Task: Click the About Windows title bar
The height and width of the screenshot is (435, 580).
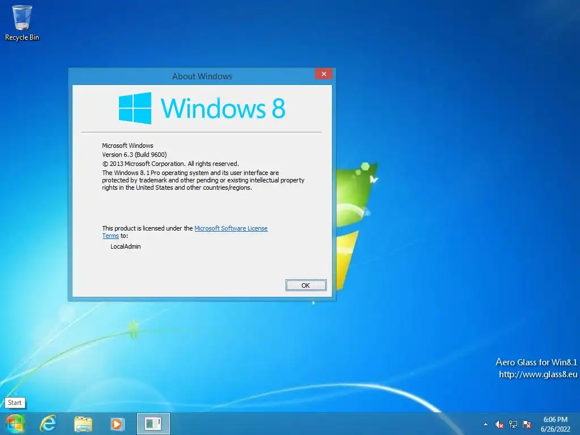Action: [x=202, y=76]
